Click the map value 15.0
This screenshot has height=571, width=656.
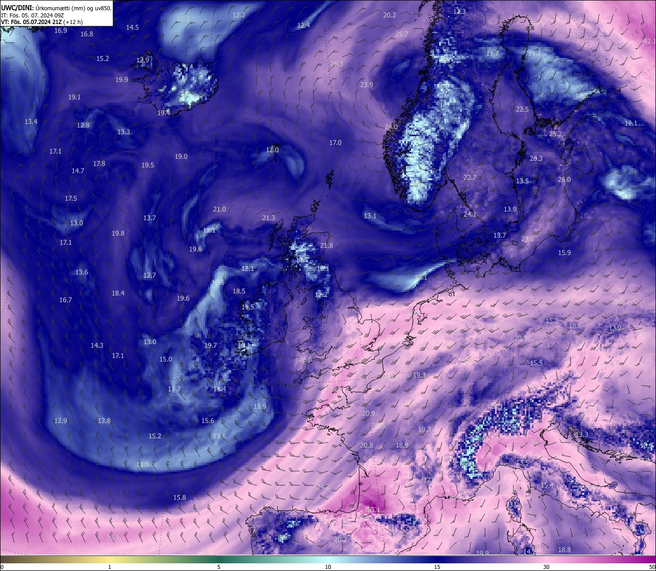(x=166, y=359)
